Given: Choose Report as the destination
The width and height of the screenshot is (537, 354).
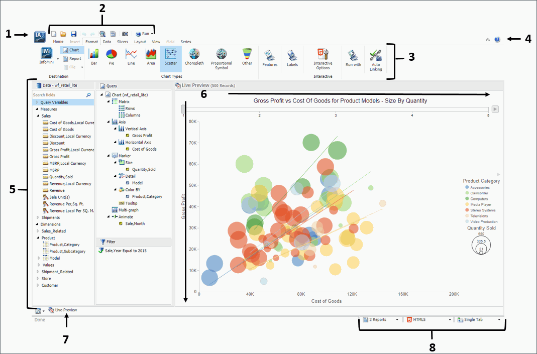Looking at the screenshot, I should [72, 59].
